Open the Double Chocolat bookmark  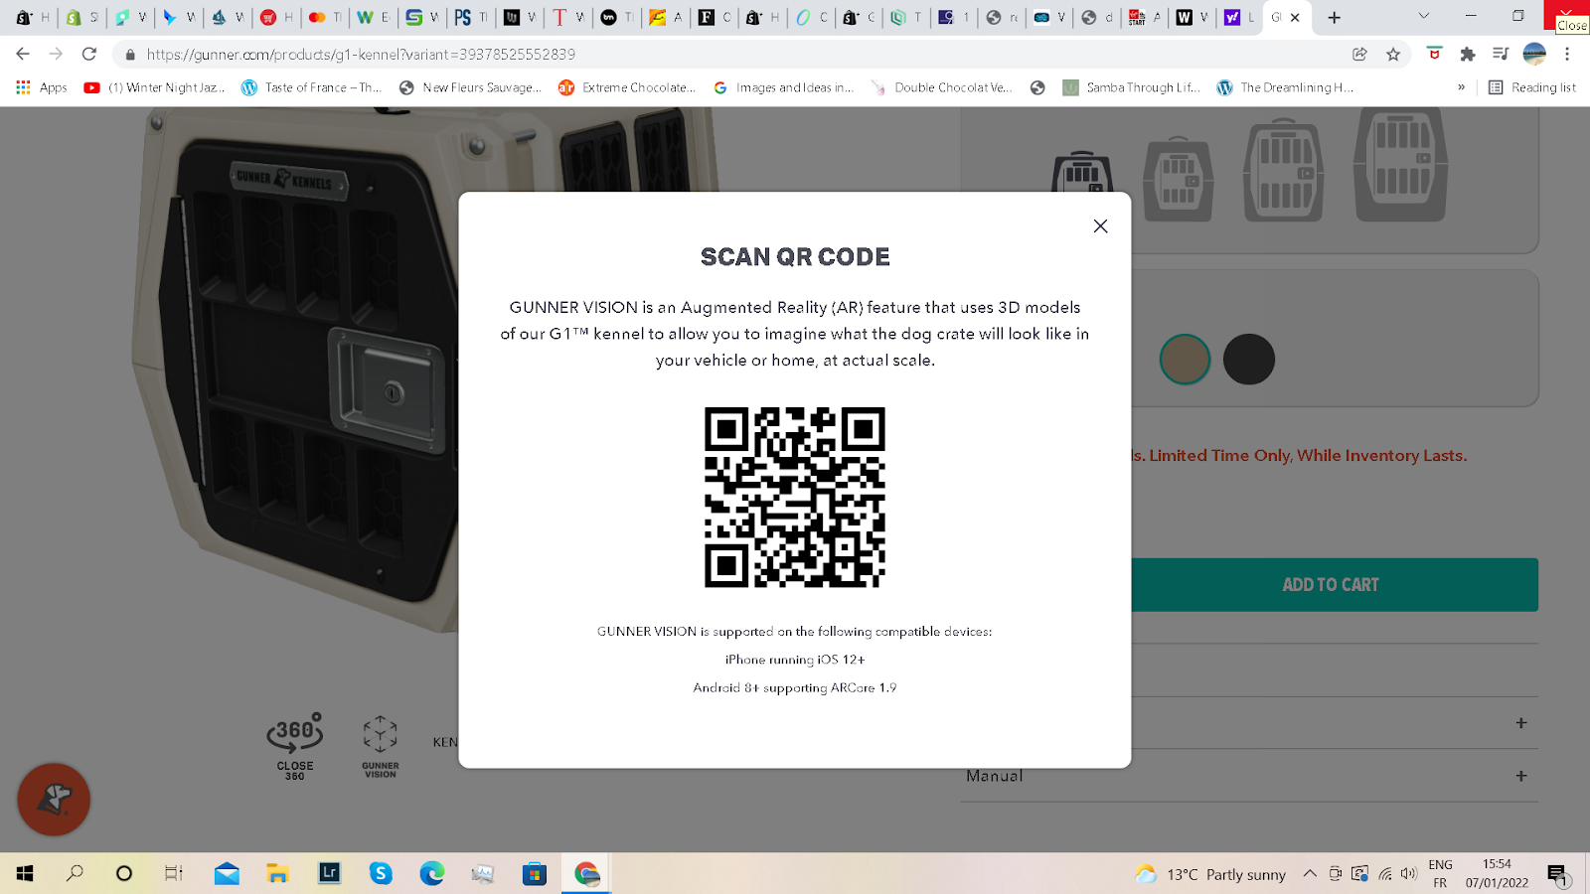point(941,87)
